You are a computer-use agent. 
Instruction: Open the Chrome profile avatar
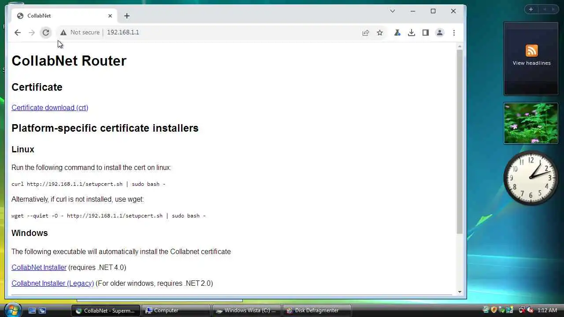pyautogui.click(x=440, y=33)
